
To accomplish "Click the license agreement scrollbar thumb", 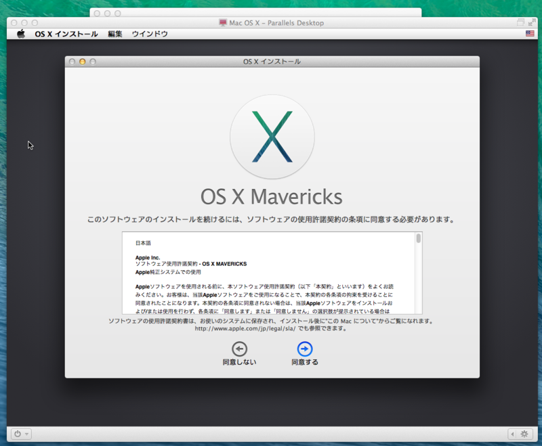I will pos(418,238).
